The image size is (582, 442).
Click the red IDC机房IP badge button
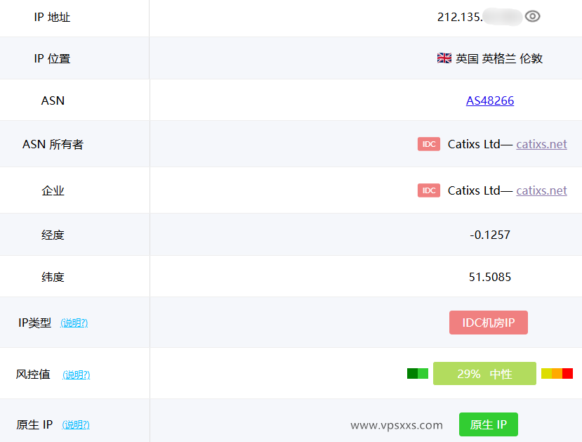(488, 323)
